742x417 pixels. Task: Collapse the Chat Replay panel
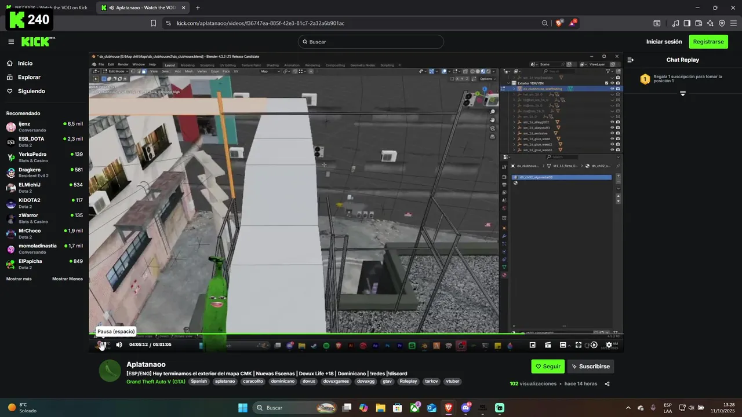point(631,60)
